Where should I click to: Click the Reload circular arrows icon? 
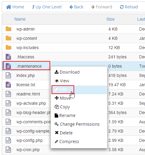coord(122,7)
